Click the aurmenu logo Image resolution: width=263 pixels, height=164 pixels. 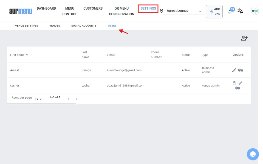pyautogui.click(x=21, y=11)
